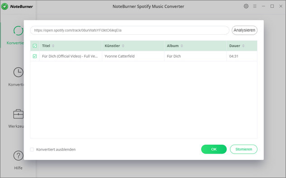Viewport: 286px width, 178px height.
Task: Open the Werkzeuge toolbox icon
Action: (x=18, y=114)
